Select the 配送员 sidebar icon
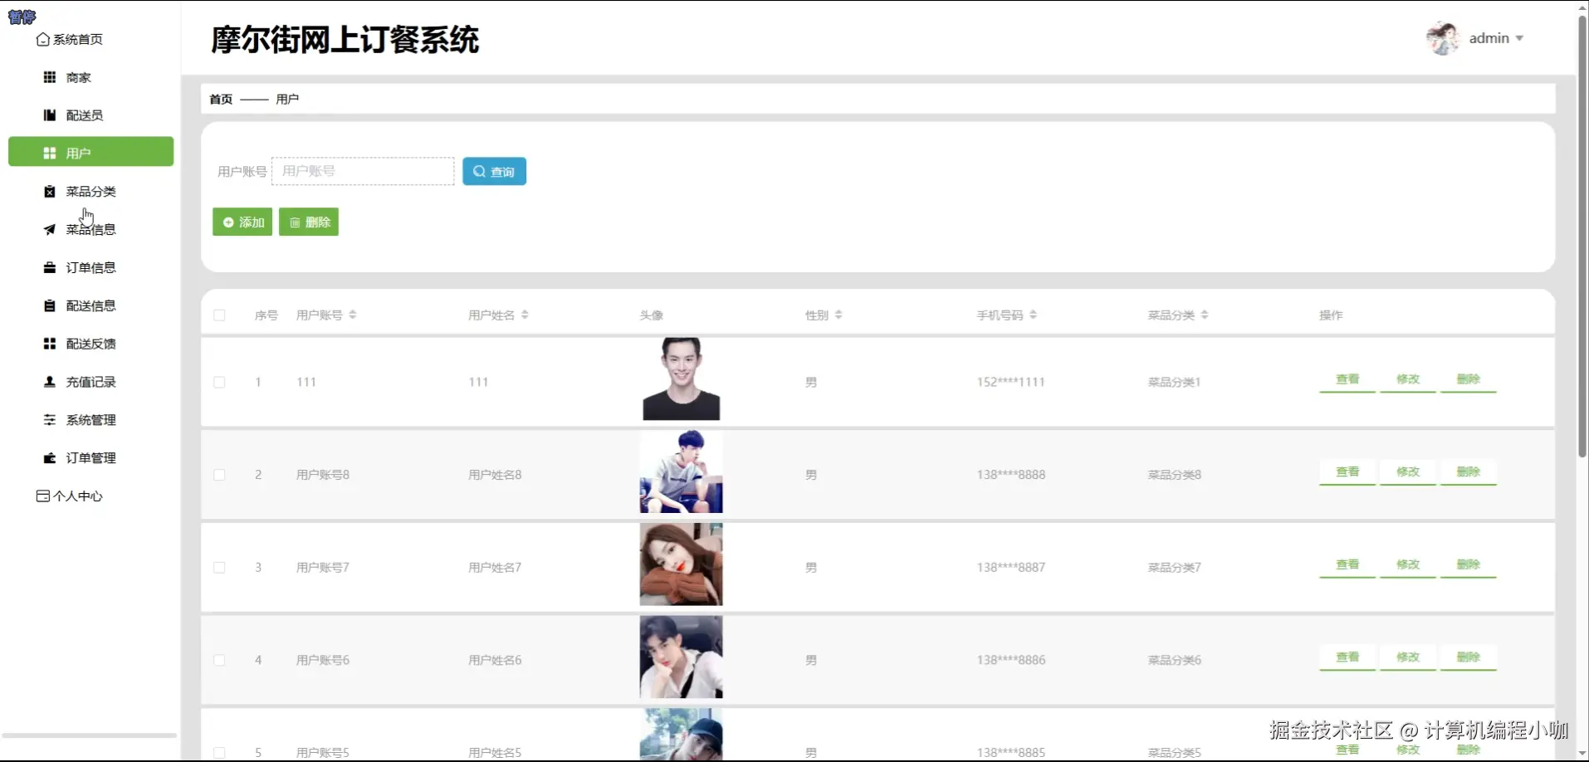This screenshot has height=762, width=1589. pyautogui.click(x=83, y=115)
